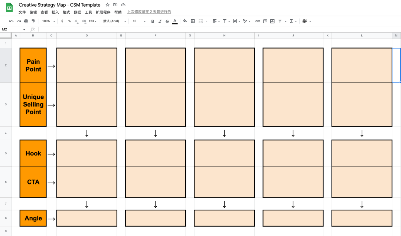Click the merge cells icon
The image size is (401, 236).
pos(201,21)
